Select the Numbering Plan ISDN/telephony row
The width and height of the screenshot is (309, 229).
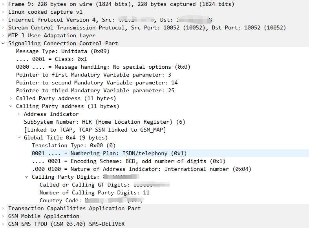pyautogui.click(x=109, y=153)
